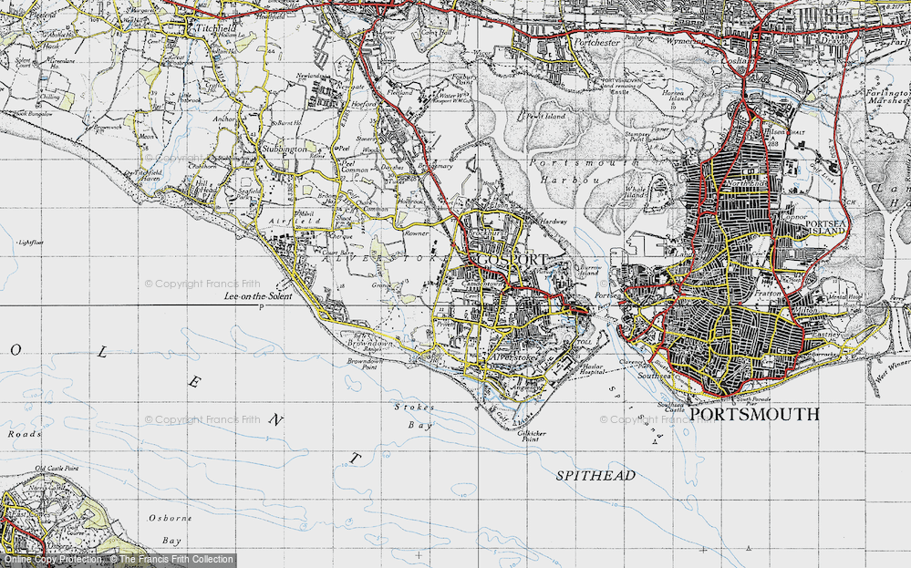
Task: Click the Eastney district label
Action: [x=826, y=336]
